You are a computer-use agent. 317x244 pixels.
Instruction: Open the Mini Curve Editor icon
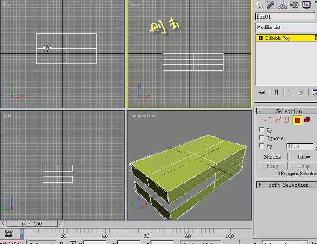[9, 233]
